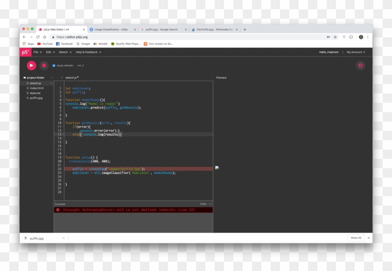The image size is (392, 271).
Task: Edit the sketch name pencil icon
Action: pos(83,66)
